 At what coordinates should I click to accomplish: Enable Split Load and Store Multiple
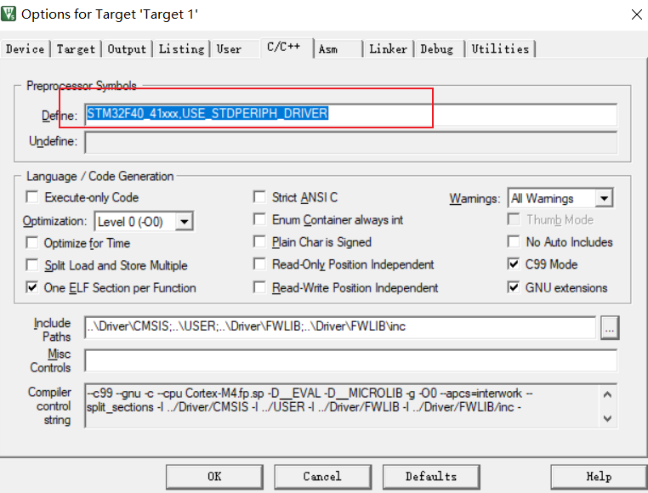31,265
